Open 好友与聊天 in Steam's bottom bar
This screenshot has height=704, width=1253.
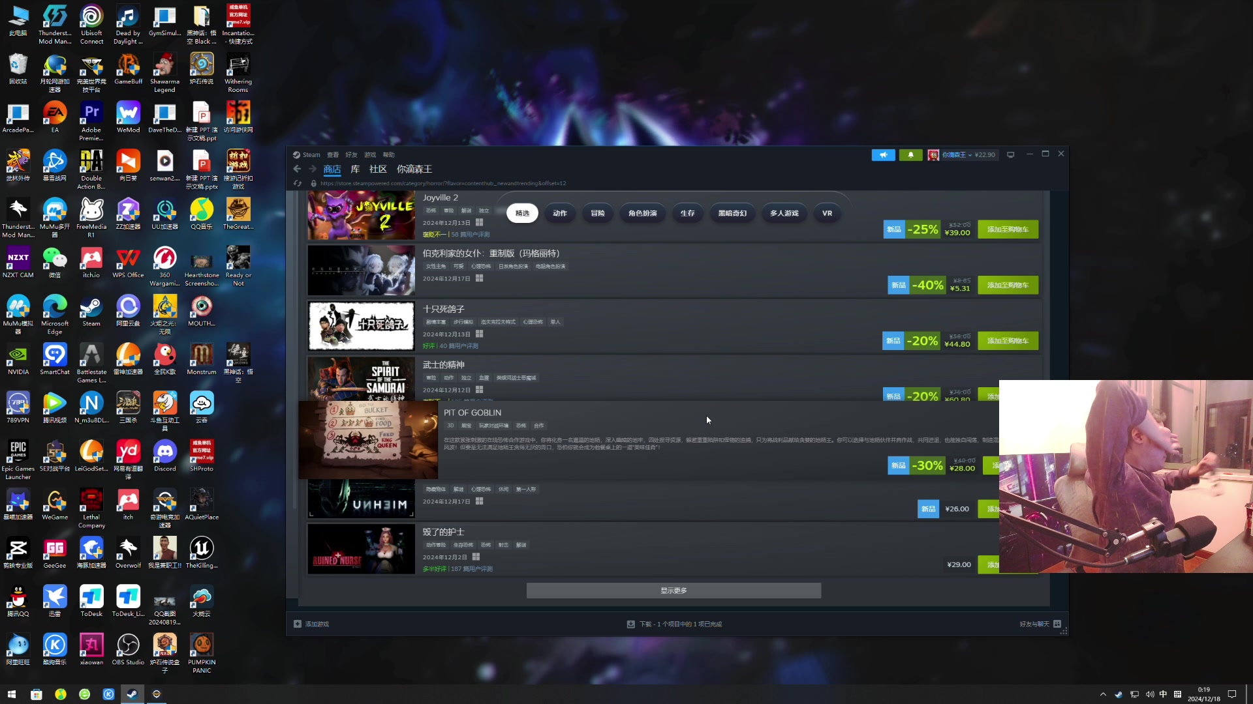click(x=1040, y=624)
